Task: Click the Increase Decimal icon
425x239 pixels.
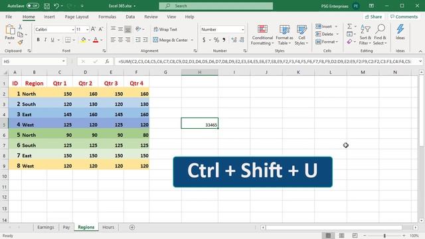Action: [234, 40]
